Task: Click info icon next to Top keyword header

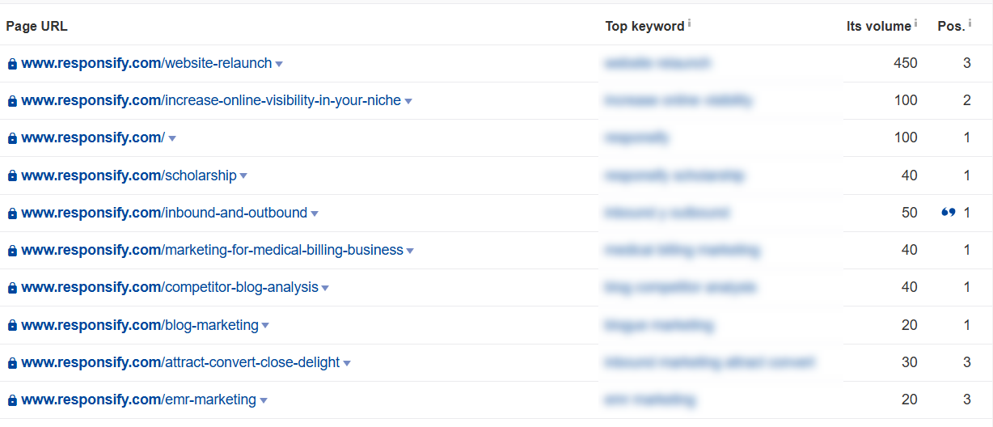Action: point(689,23)
